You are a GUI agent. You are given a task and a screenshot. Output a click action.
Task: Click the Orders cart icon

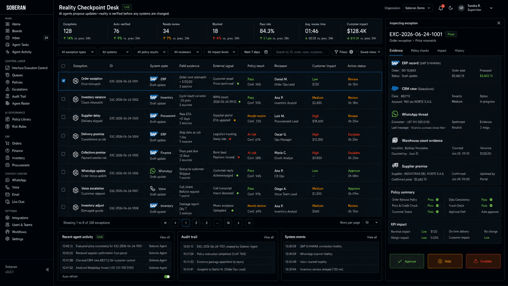pos(8,143)
